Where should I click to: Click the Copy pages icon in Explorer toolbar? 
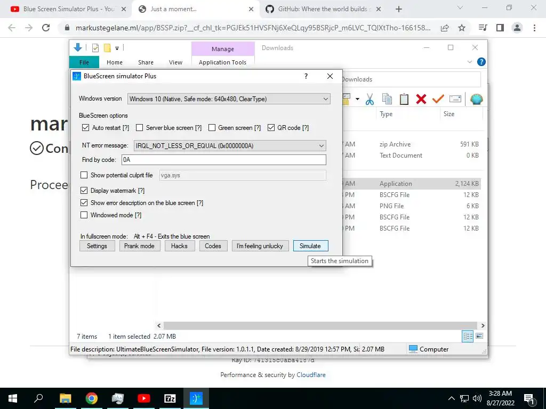(x=387, y=99)
